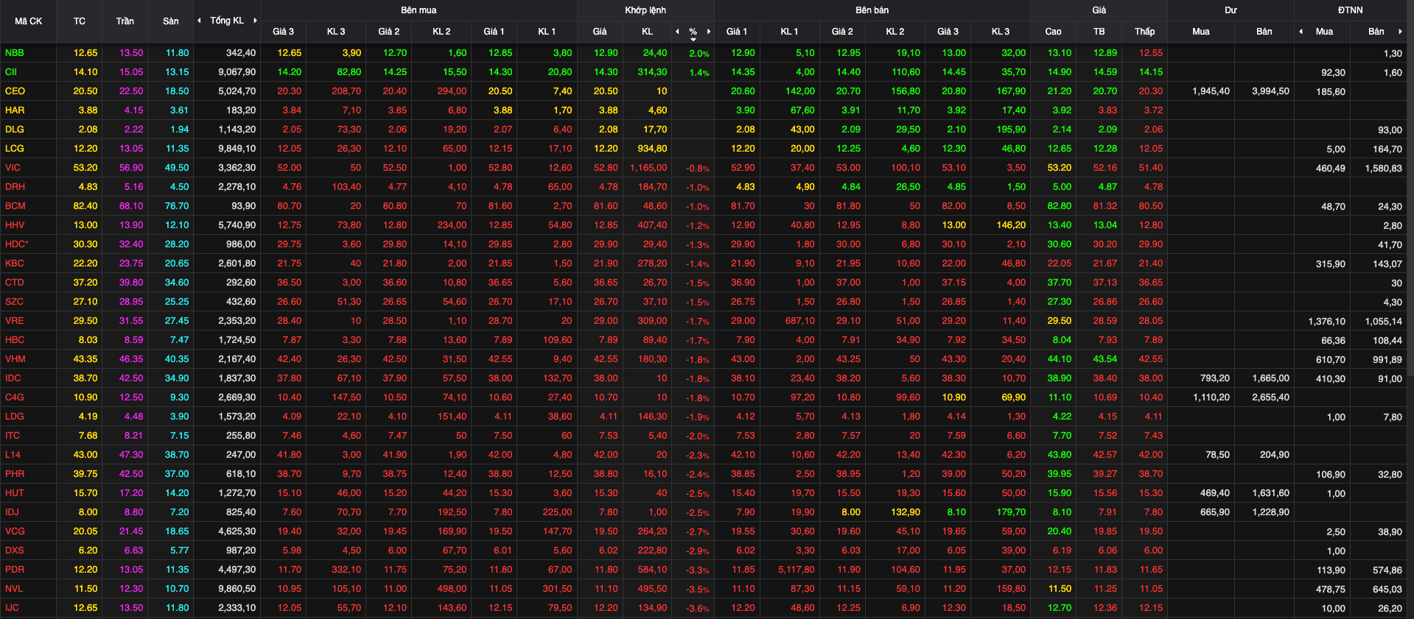
Task: Open the DRH stock symbol
Action: click(x=15, y=187)
